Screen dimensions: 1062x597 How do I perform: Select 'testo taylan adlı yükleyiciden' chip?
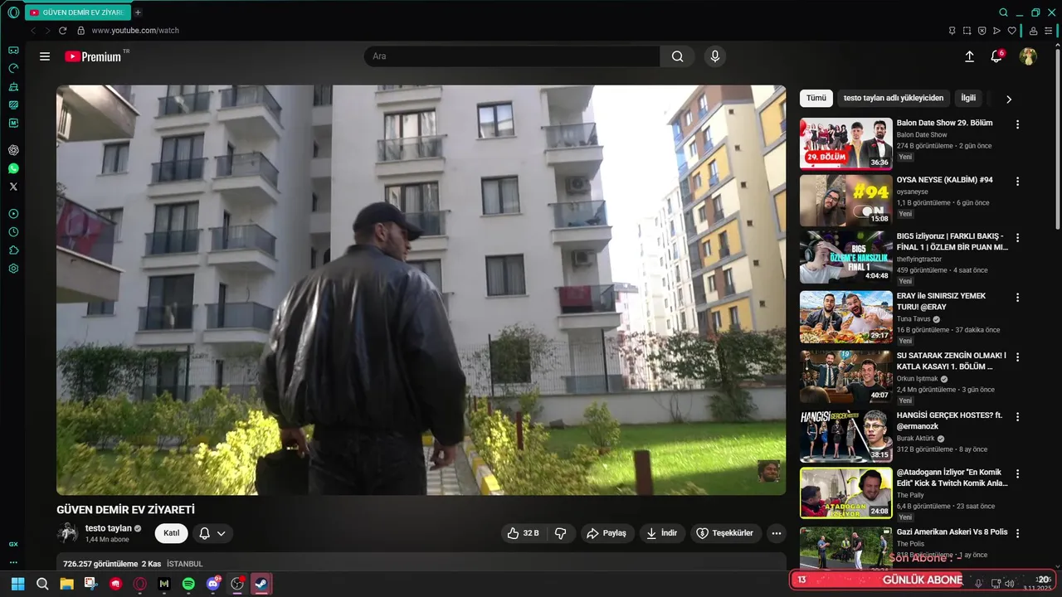pyautogui.click(x=894, y=98)
